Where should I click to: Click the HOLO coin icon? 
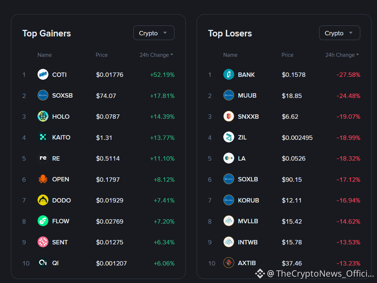[43, 117]
